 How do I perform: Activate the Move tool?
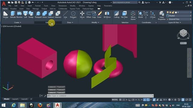pos(82,15)
